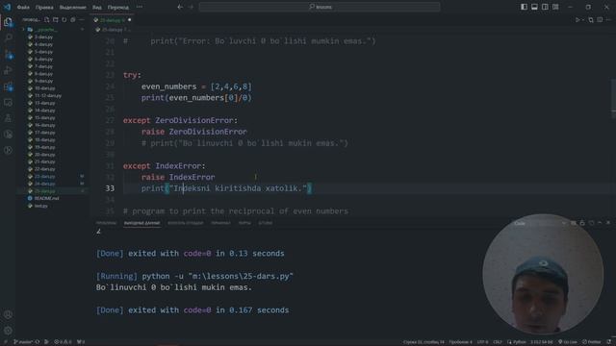Maximize the bottom panel with chevron

pyautogui.click(x=600, y=223)
